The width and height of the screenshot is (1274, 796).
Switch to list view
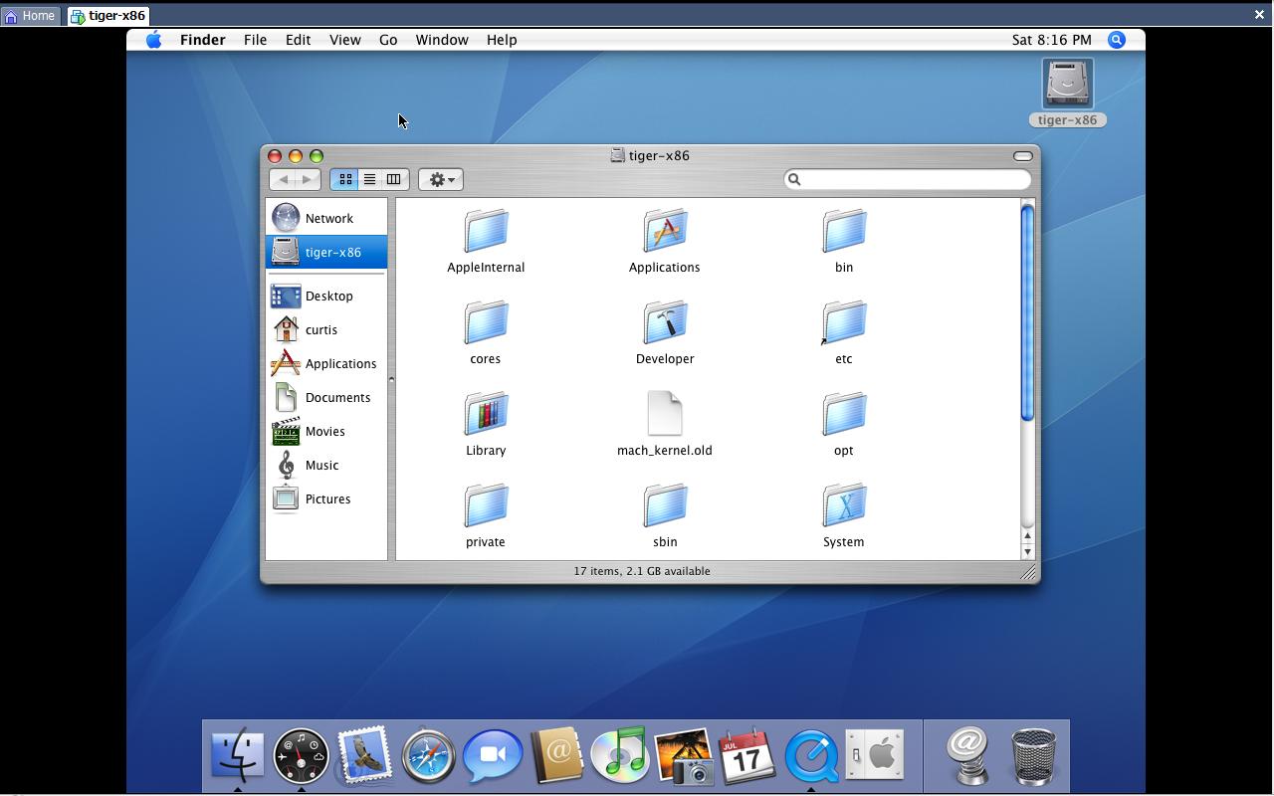pos(369,179)
